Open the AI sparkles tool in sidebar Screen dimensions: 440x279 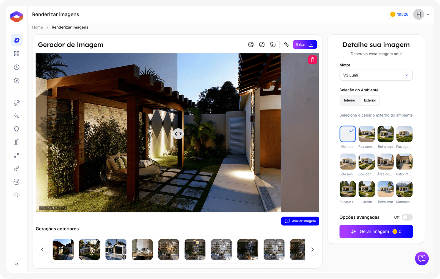[x=16, y=116]
